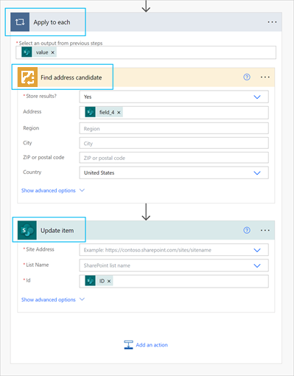This screenshot has height=376, width=294.
Task: Open Update item ellipsis menu
Action: click(x=265, y=230)
